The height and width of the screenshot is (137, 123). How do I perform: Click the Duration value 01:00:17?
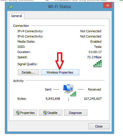click(x=95, y=52)
